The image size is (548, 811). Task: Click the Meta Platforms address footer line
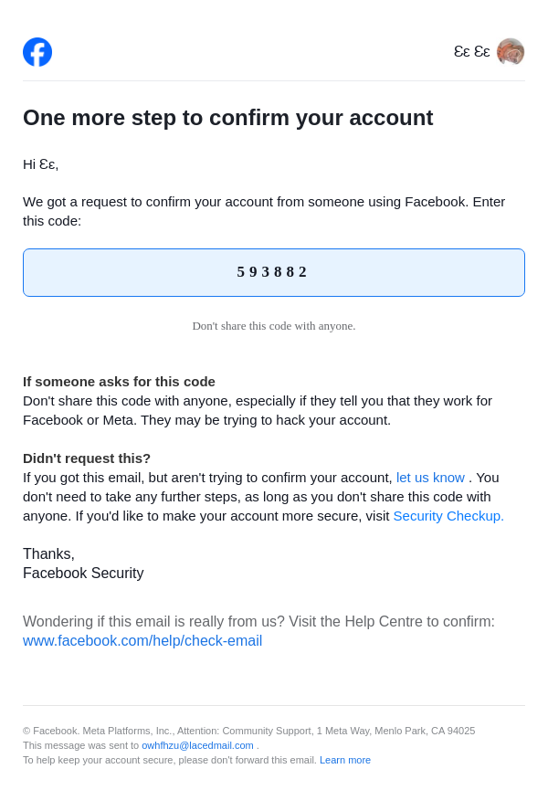pyautogui.click(x=248, y=731)
